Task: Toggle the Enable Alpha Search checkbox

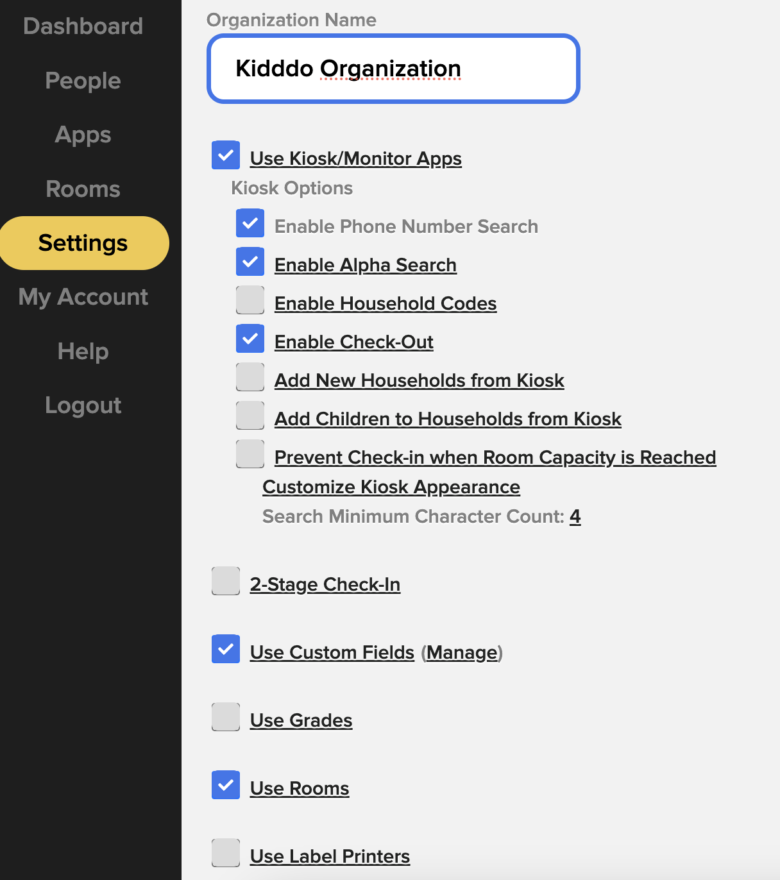Action: (x=250, y=262)
